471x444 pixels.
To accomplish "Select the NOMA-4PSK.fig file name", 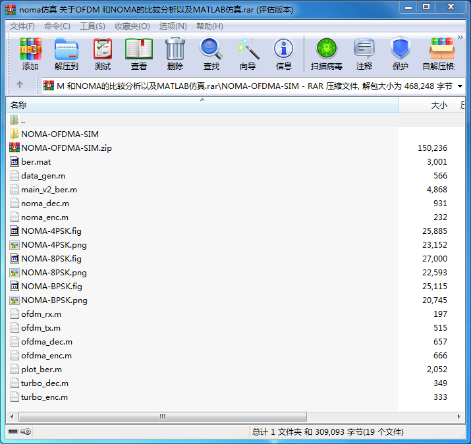I will (x=51, y=231).
